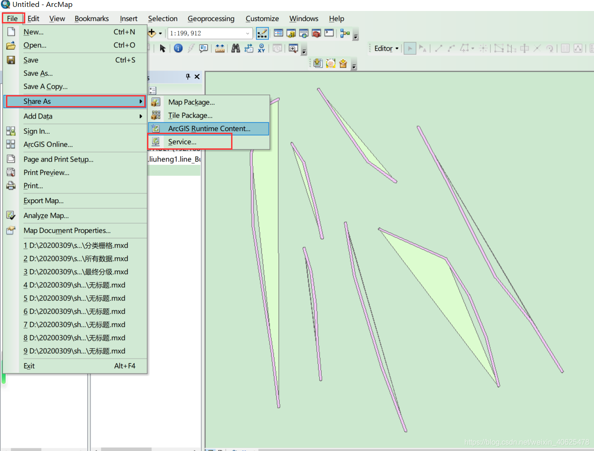Choose Analyze Map... entry
Viewport: 594px width, 451px height.
[x=75, y=216]
